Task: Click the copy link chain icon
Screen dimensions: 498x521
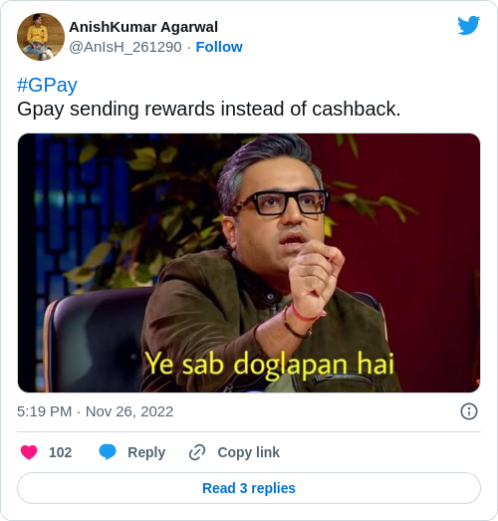Action: pos(197,452)
